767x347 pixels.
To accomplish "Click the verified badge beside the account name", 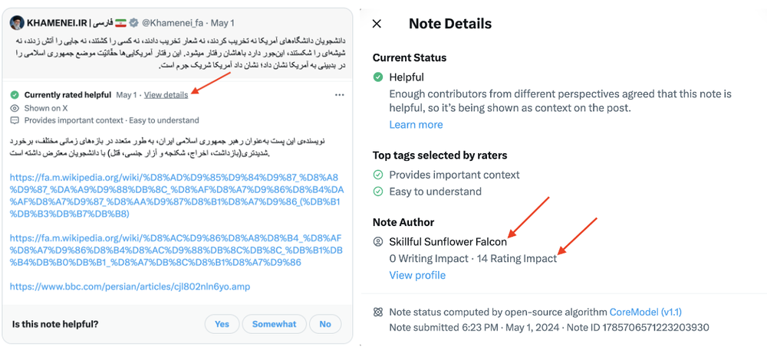I will (133, 23).
